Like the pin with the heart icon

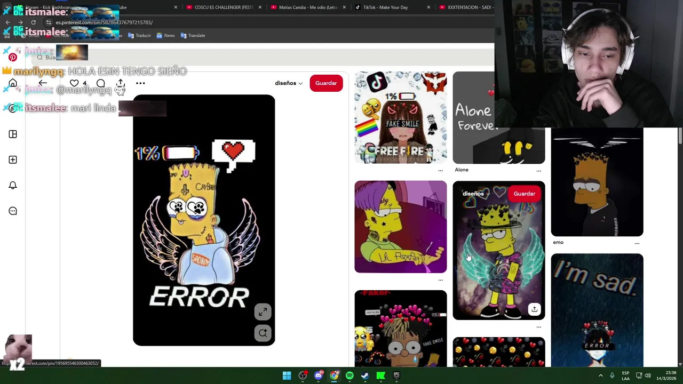(74, 83)
